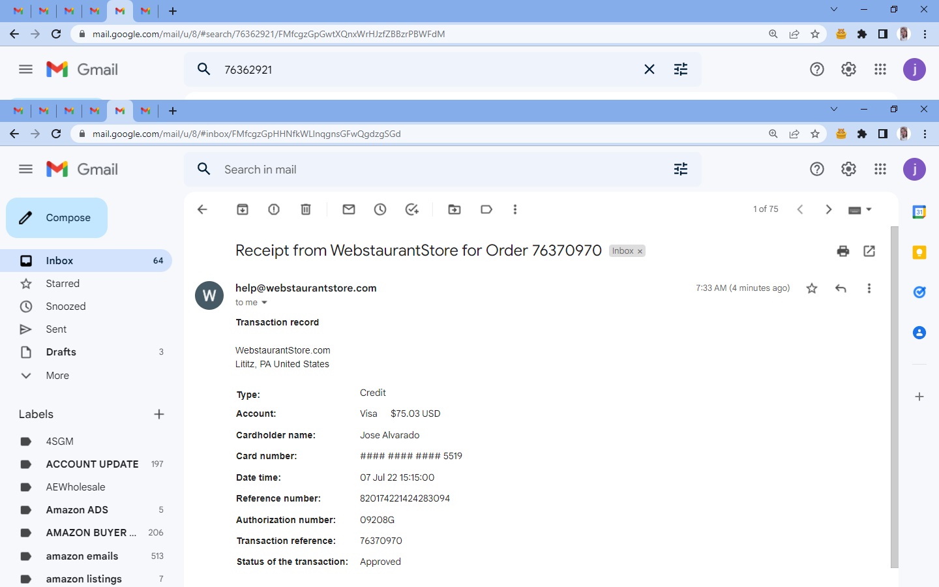Image resolution: width=939 pixels, height=587 pixels.
Task: Delete the open receipt email
Action: pyautogui.click(x=306, y=209)
